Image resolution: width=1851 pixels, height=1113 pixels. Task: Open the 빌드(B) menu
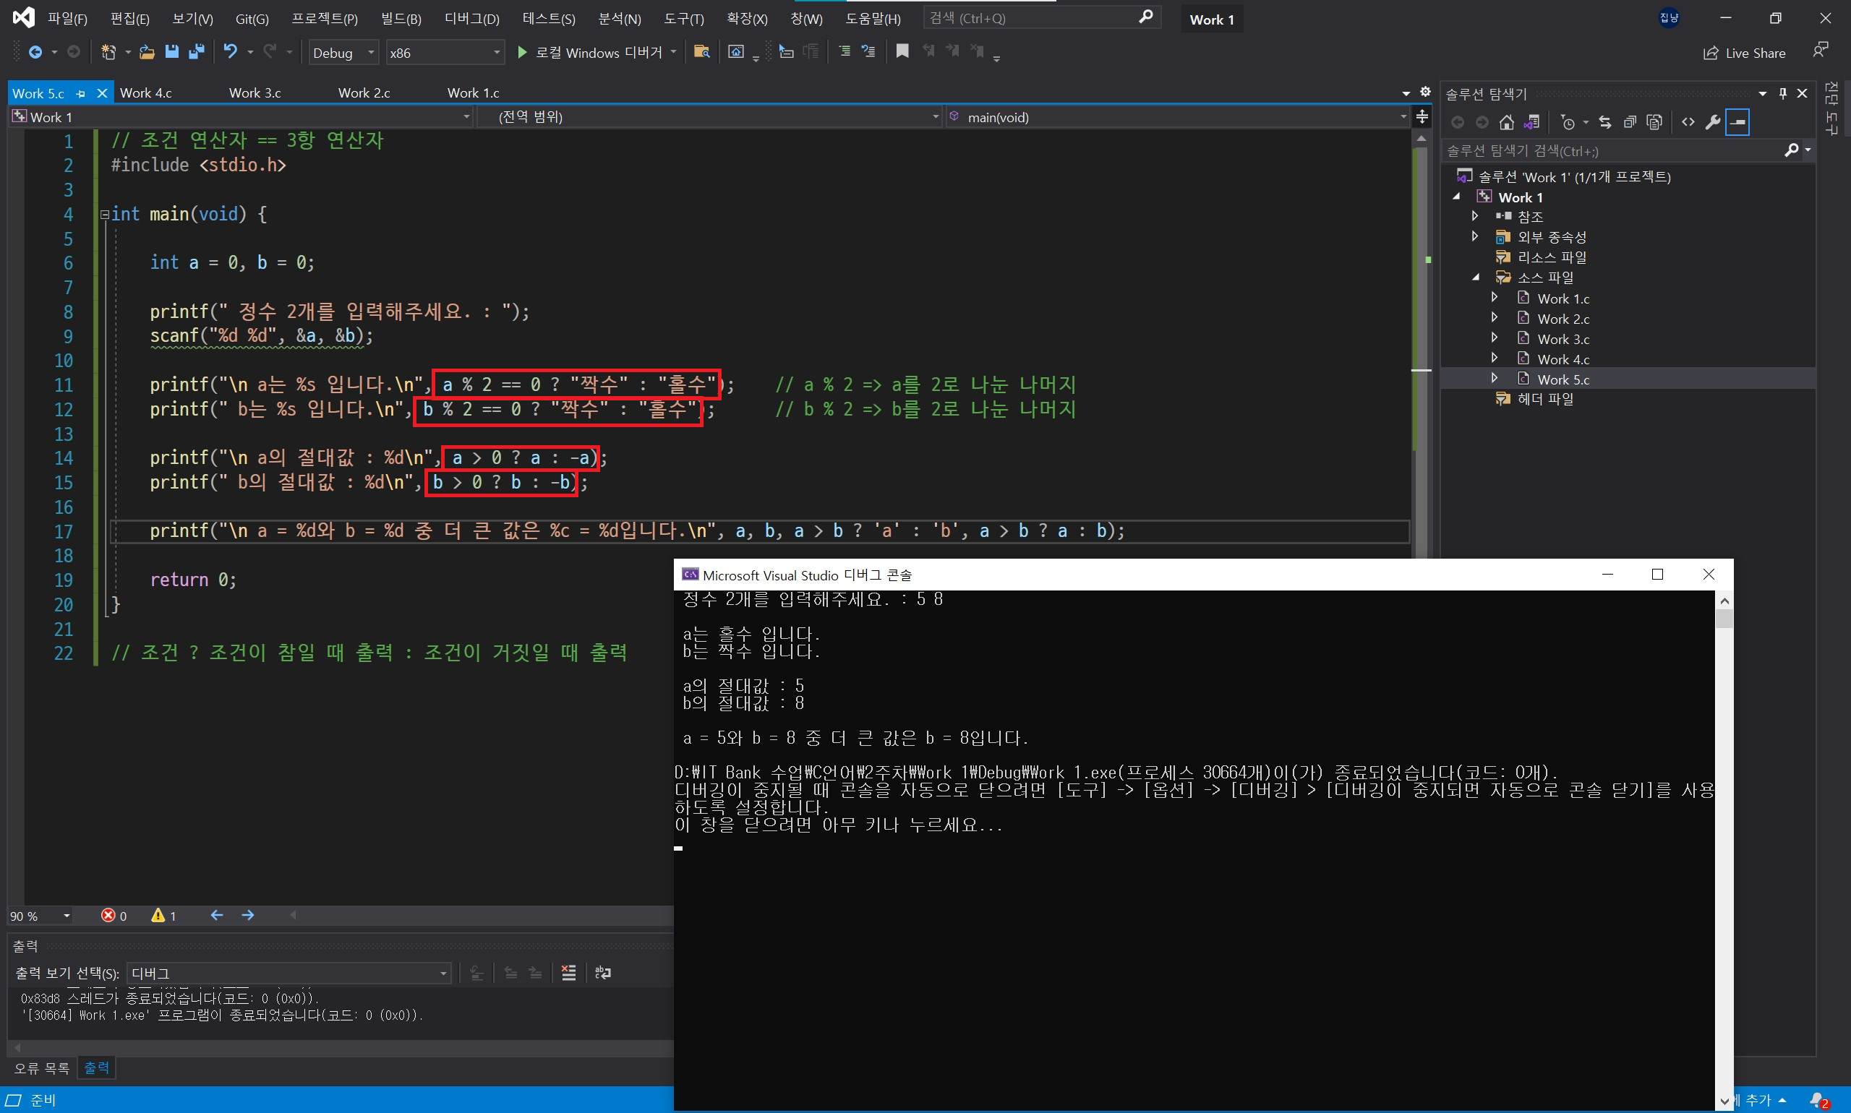tap(401, 19)
